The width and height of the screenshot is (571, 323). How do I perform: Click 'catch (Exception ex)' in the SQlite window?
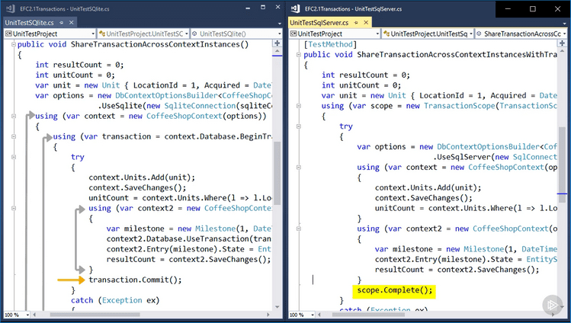tap(115, 300)
